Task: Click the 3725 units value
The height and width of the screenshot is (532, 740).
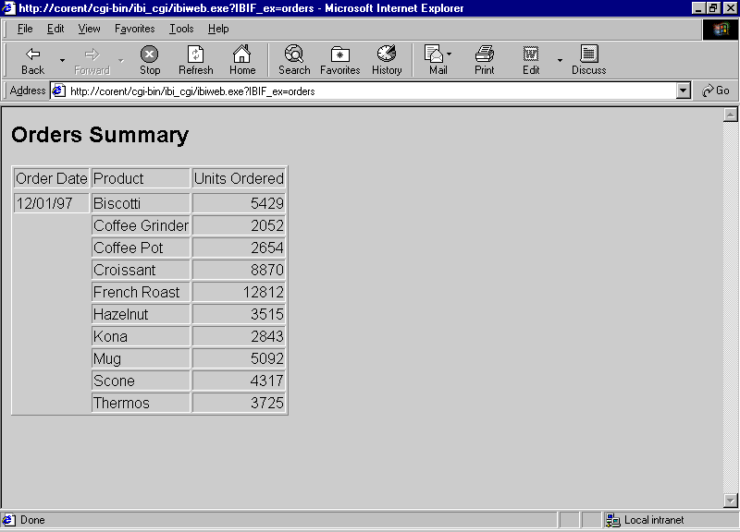Action: (x=267, y=403)
